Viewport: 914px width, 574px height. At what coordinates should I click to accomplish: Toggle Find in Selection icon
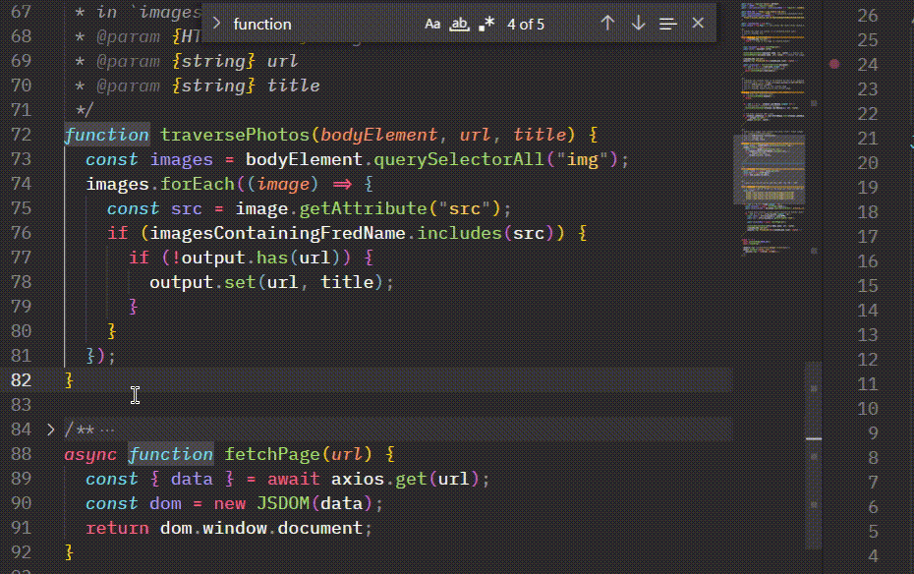pos(668,24)
